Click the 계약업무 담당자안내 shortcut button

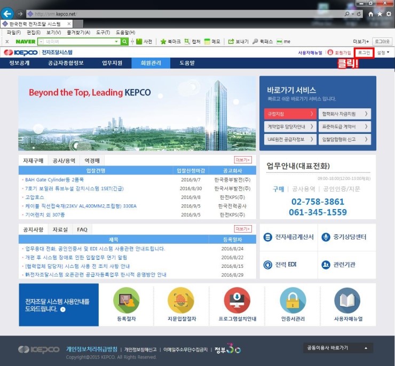290,126
